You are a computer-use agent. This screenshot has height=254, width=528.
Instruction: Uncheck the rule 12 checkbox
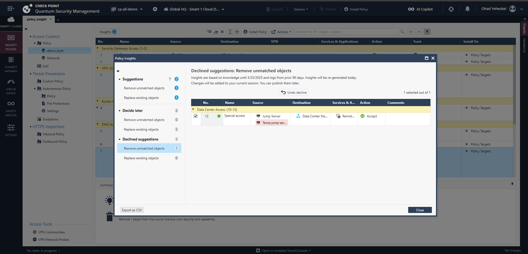click(196, 116)
